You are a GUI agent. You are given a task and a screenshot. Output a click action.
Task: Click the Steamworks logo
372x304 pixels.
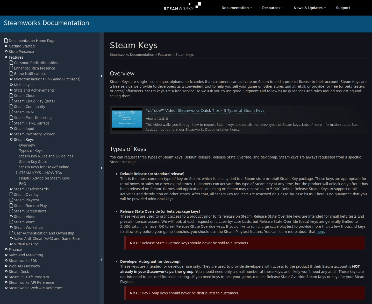[182, 6]
